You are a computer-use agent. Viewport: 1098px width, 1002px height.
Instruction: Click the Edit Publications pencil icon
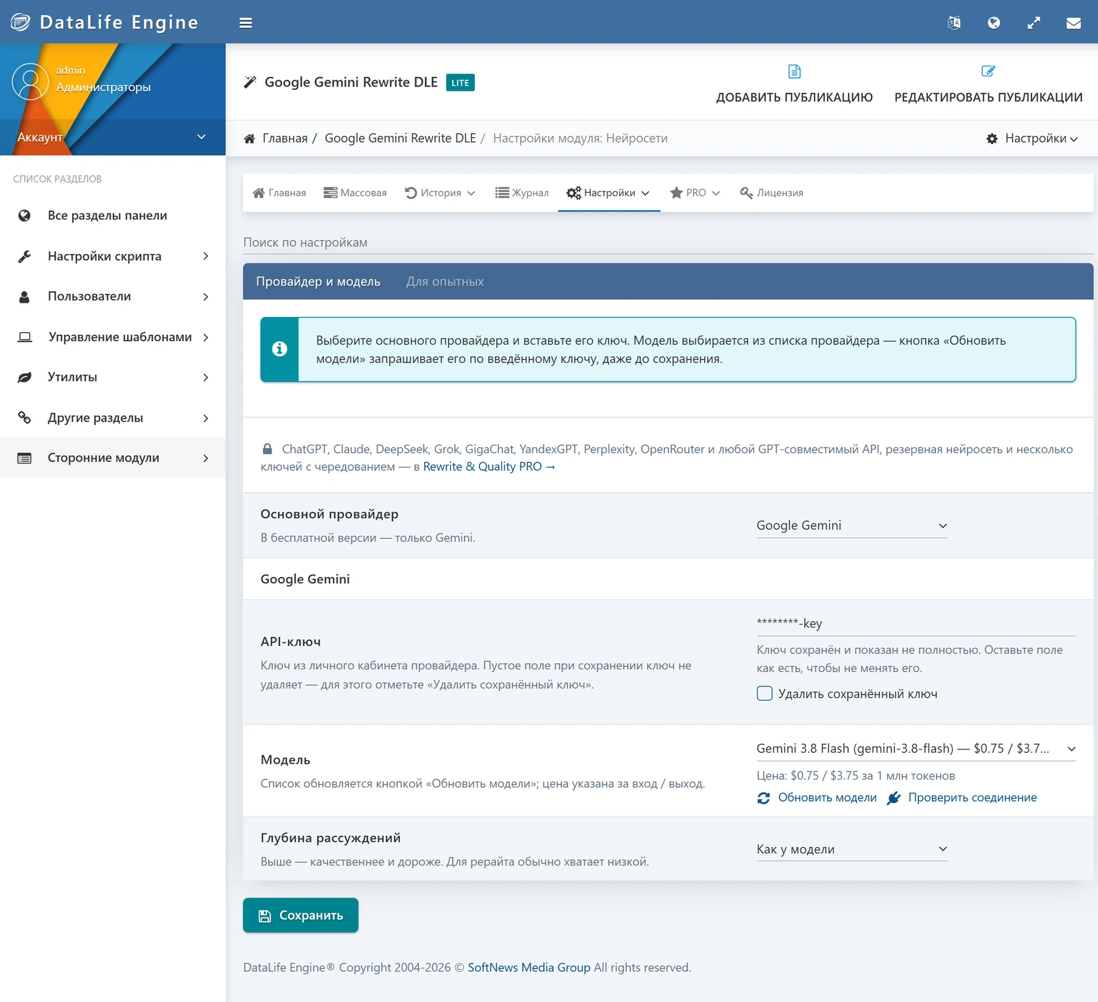point(988,71)
